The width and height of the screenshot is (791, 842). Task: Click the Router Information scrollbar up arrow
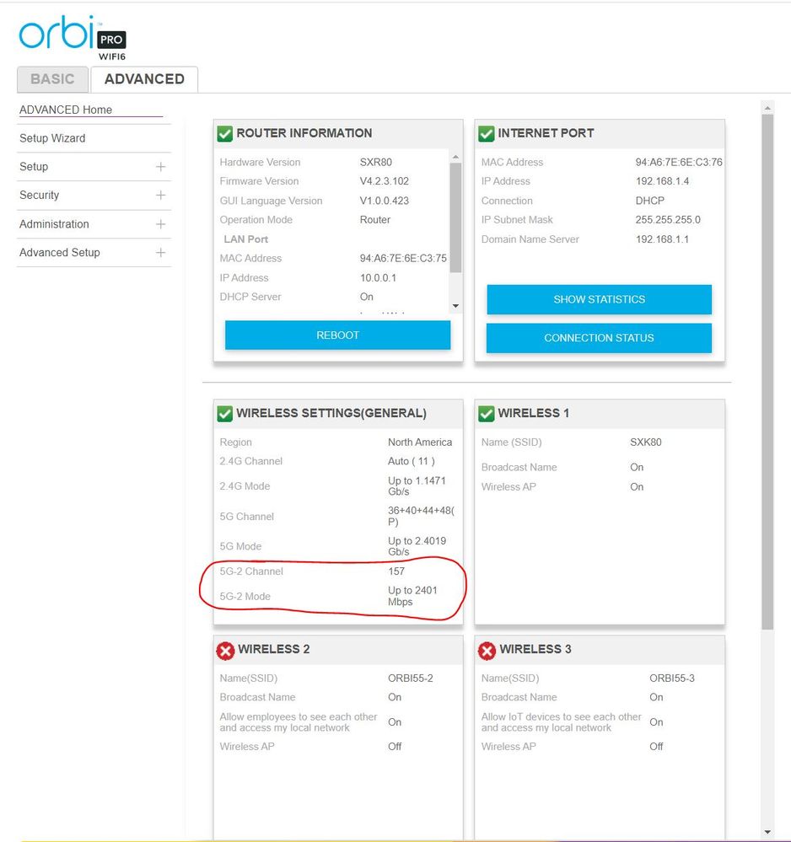point(455,157)
